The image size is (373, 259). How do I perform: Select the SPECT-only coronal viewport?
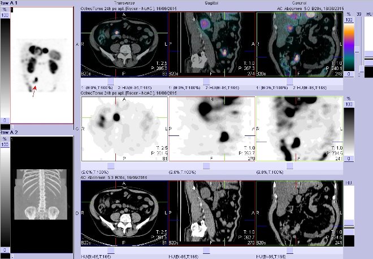[299, 129]
